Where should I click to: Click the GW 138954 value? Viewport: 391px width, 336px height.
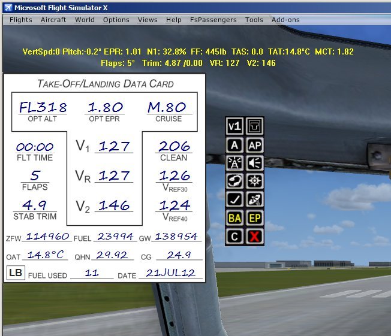tap(176, 237)
